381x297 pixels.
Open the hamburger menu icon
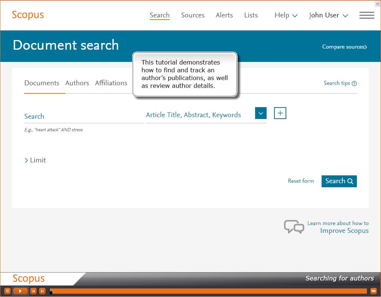click(367, 15)
